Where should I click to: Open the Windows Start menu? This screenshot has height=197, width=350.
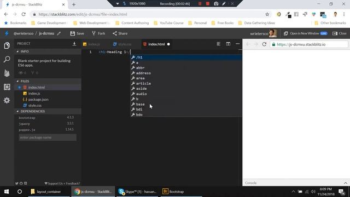coord(7,192)
